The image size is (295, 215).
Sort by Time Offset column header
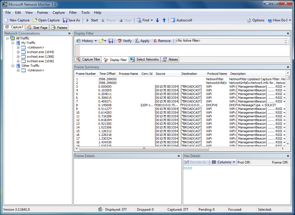[107, 74]
